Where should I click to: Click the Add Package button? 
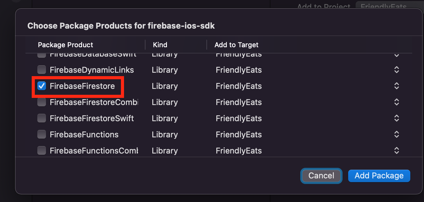tap(379, 176)
